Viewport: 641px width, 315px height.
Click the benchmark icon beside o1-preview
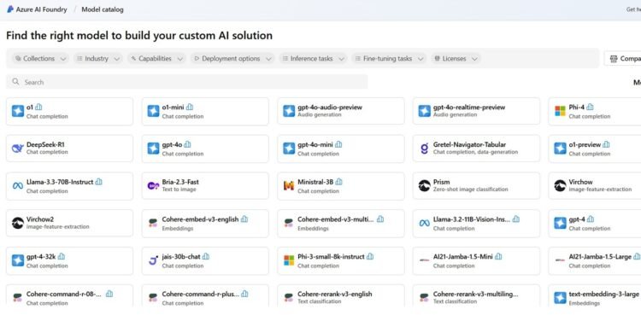pos(606,144)
